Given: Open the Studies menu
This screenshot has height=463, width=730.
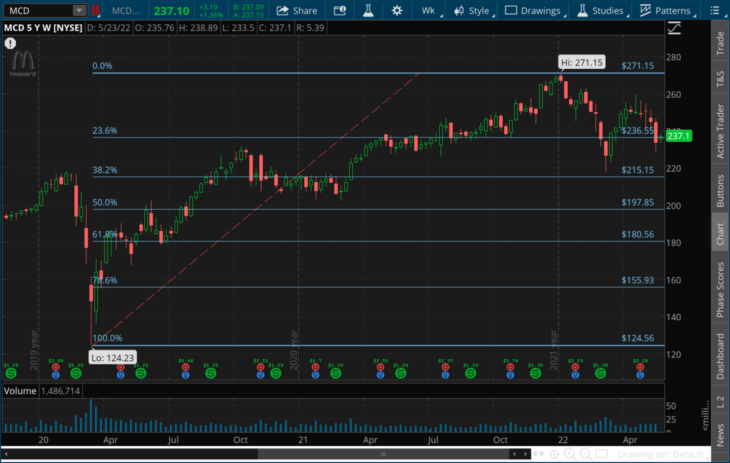Looking at the screenshot, I should 600,10.
